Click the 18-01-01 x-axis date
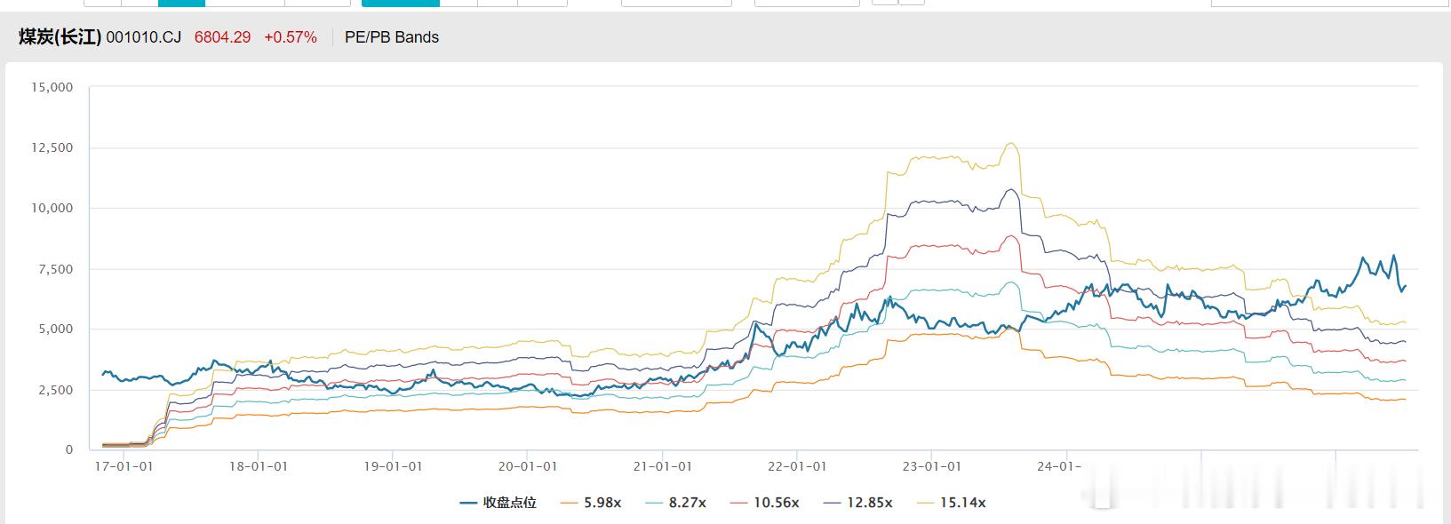 [x=259, y=466]
